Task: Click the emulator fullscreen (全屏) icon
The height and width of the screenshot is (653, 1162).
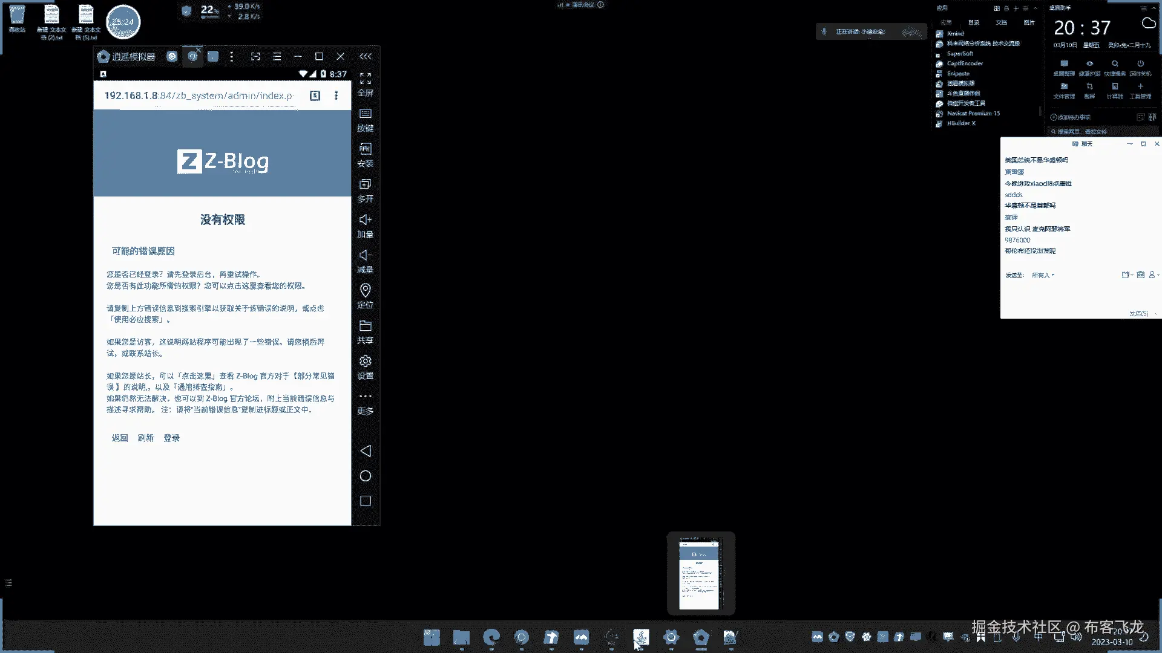Action: click(x=365, y=79)
